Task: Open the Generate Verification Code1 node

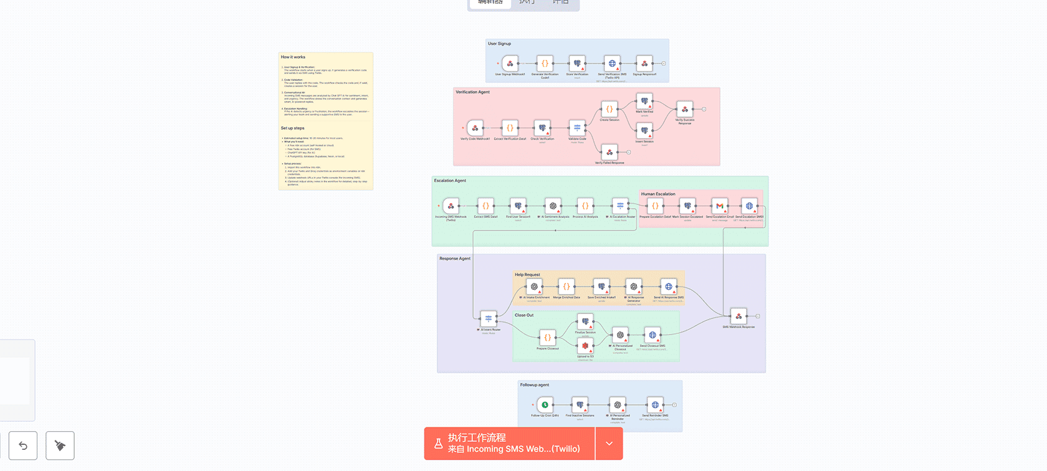Action: point(545,64)
